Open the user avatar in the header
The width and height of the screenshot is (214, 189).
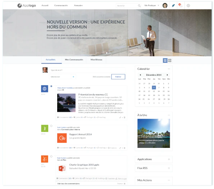point(165,5)
